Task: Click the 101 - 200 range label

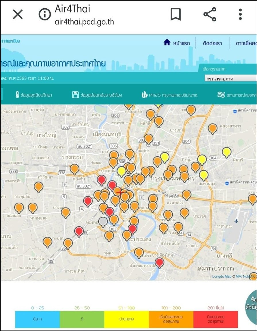Action: [171, 308]
